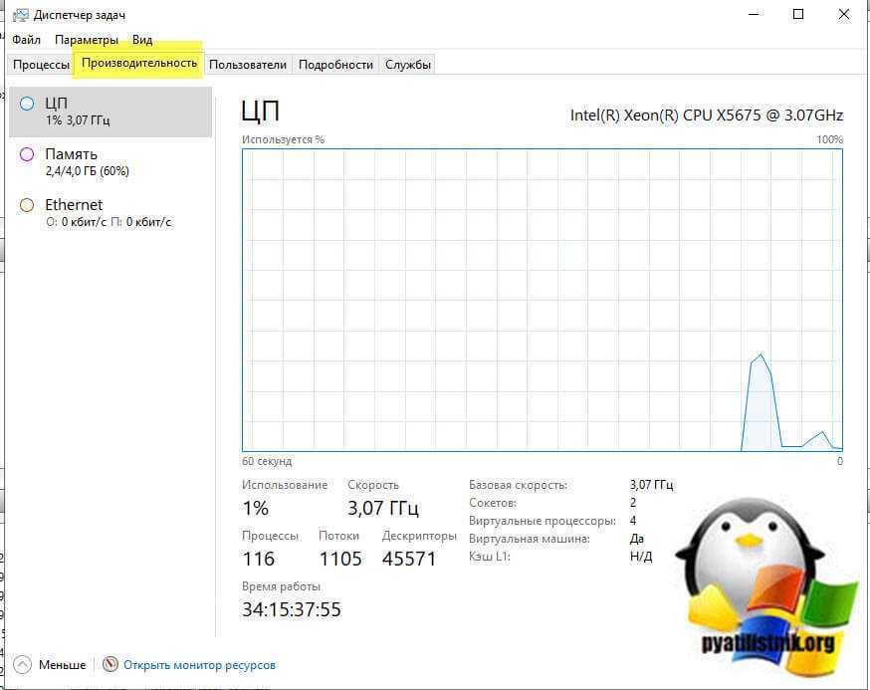Click the Используется % label
The width and height of the screenshot is (870, 690).
point(283,139)
